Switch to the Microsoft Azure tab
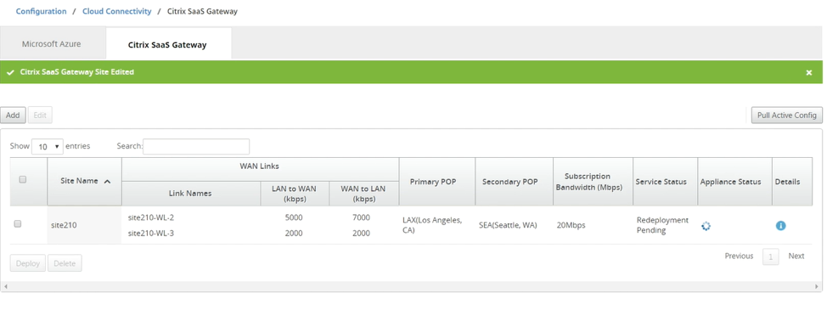Viewport: 827px width, 327px height. [52, 44]
